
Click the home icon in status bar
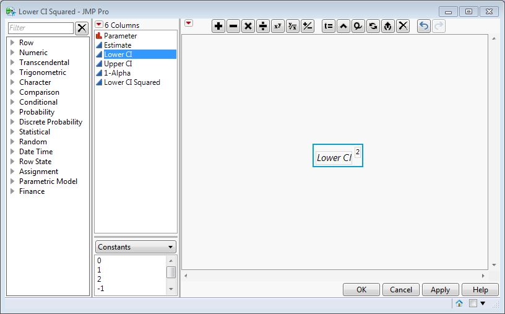pos(459,303)
